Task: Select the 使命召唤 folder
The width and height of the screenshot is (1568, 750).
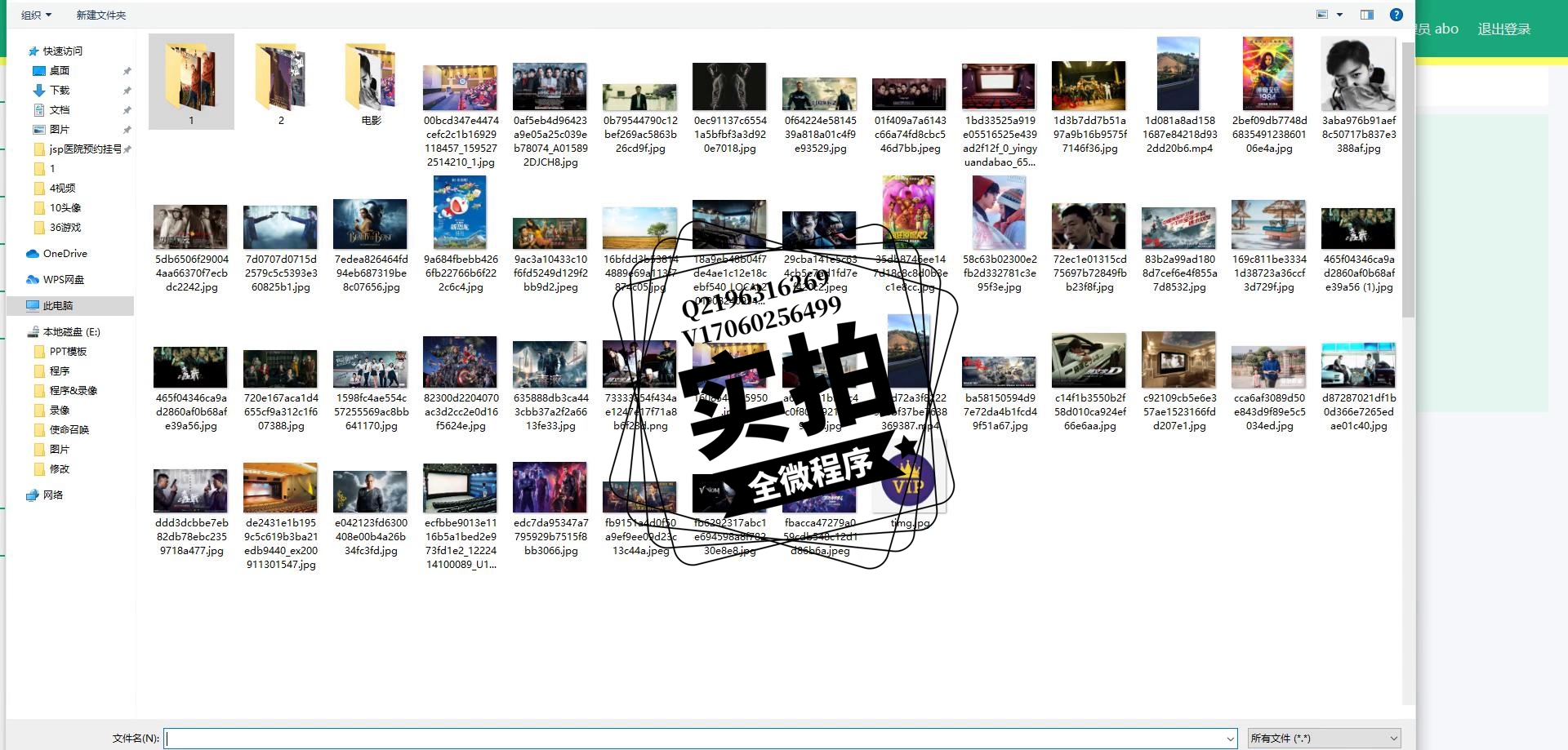Action: 69,430
